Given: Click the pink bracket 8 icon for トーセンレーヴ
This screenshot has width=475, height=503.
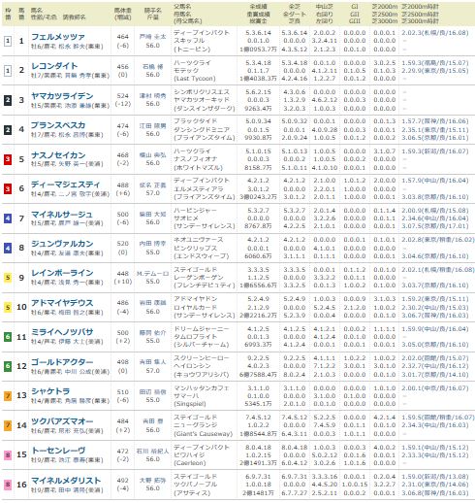Looking at the screenshot, I should click(8, 454).
